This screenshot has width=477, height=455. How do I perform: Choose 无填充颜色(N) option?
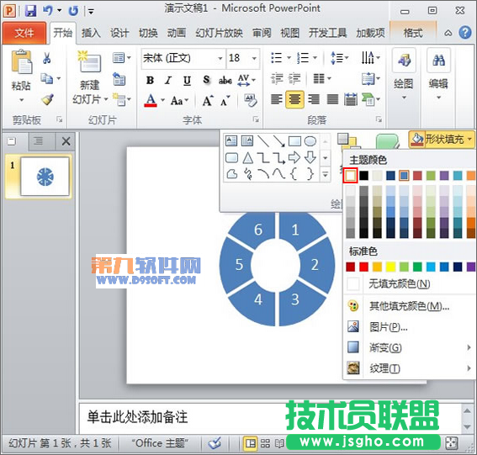(410, 283)
